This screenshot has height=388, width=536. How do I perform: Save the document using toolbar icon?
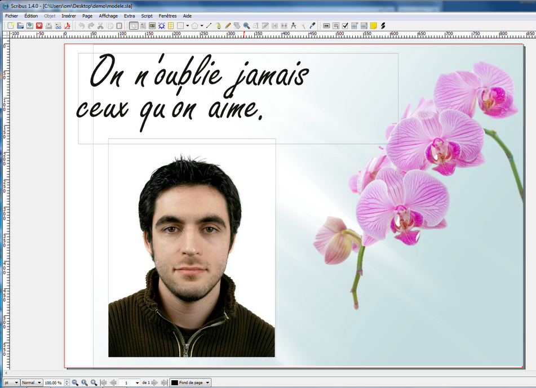click(30, 25)
